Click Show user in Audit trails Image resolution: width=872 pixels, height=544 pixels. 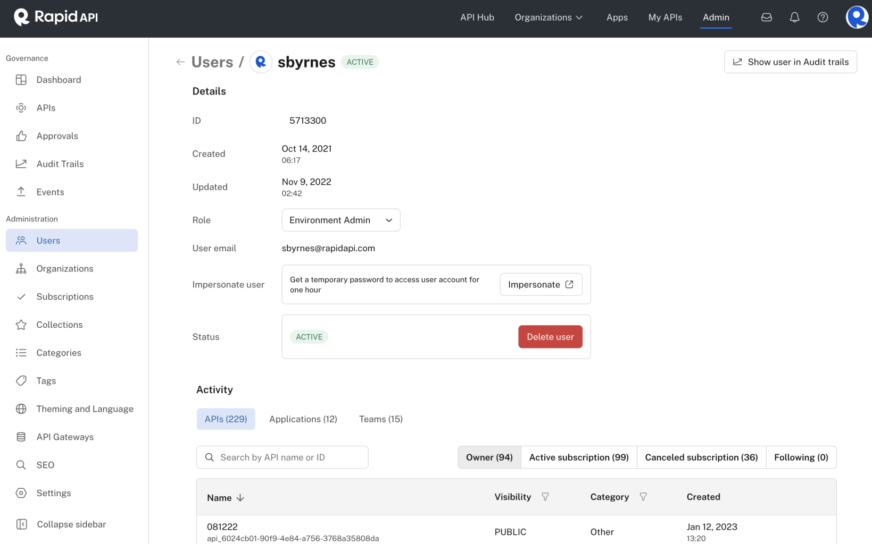(x=791, y=62)
